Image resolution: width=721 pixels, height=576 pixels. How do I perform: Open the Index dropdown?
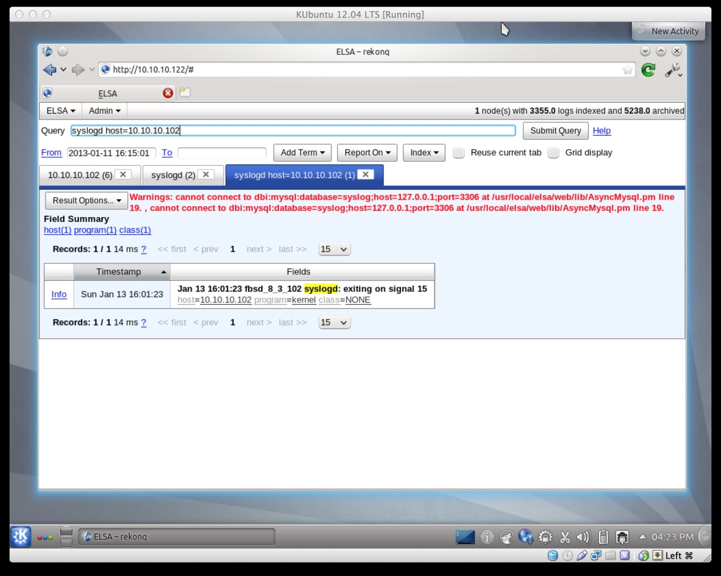click(x=424, y=153)
